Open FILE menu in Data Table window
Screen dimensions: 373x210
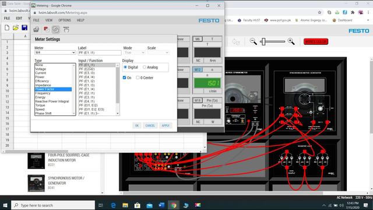7,18
